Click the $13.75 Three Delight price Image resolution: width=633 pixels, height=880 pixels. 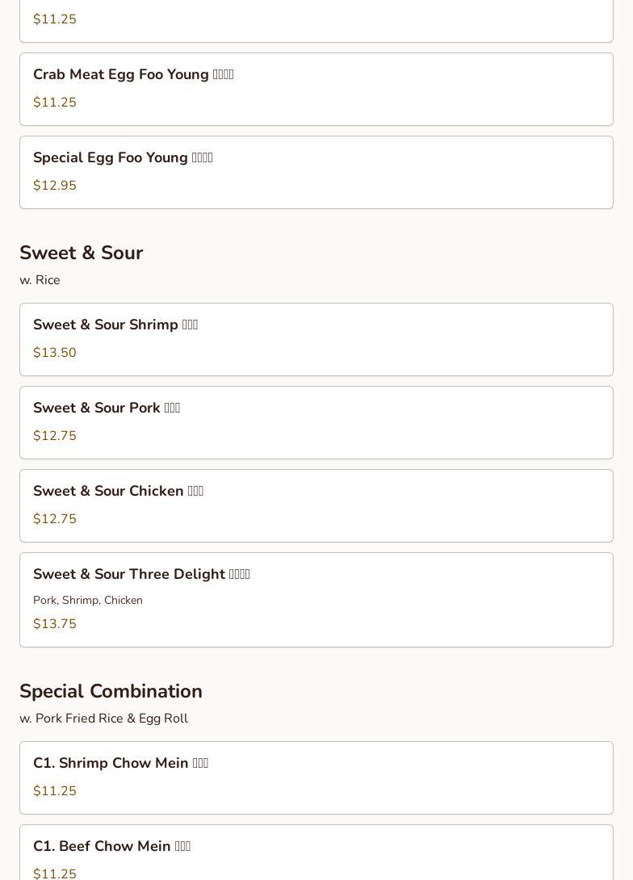[55, 624]
